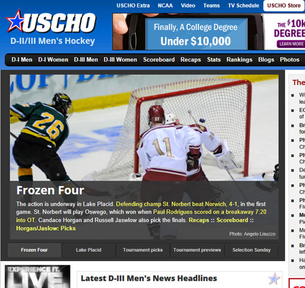Open the Recaps link in the story
This screenshot has width=305, height=288.
(x=199, y=220)
